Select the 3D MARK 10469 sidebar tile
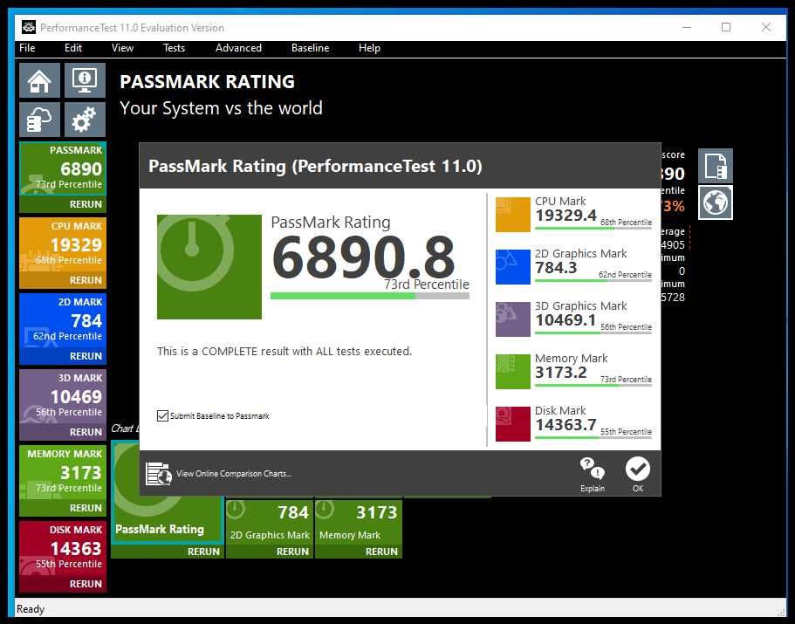 63,396
